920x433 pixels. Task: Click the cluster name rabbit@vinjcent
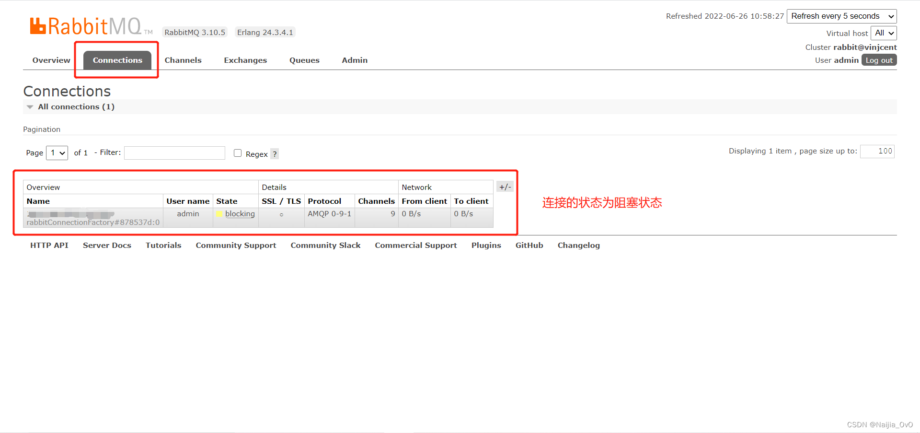click(x=865, y=47)
